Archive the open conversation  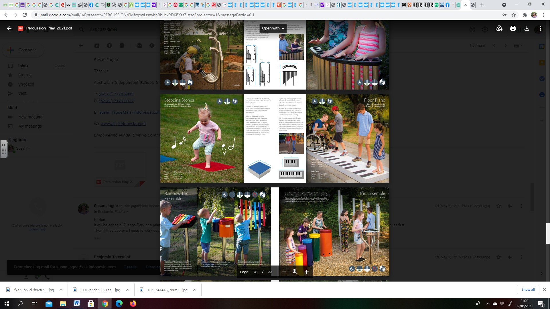click(97, 45)
